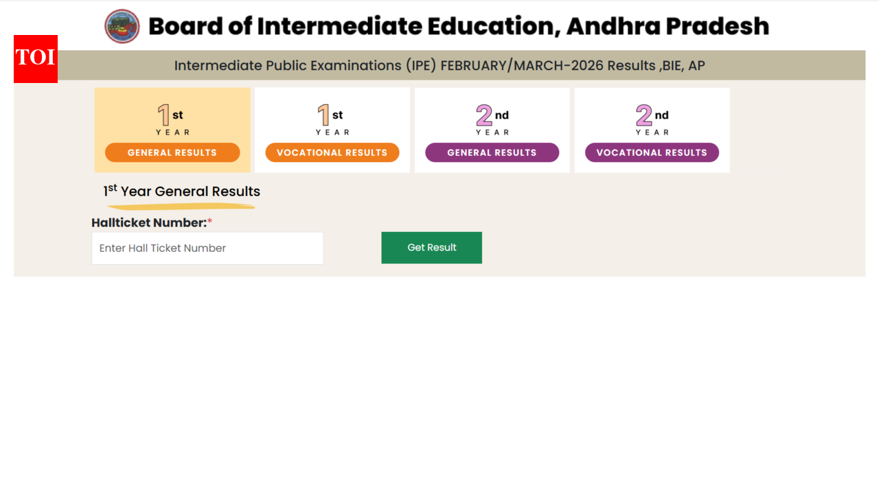Viewport: 879px width, 494px height.
Task: Click the IPE February/March-2026 Results banner text
Action: tap(439, 66)
